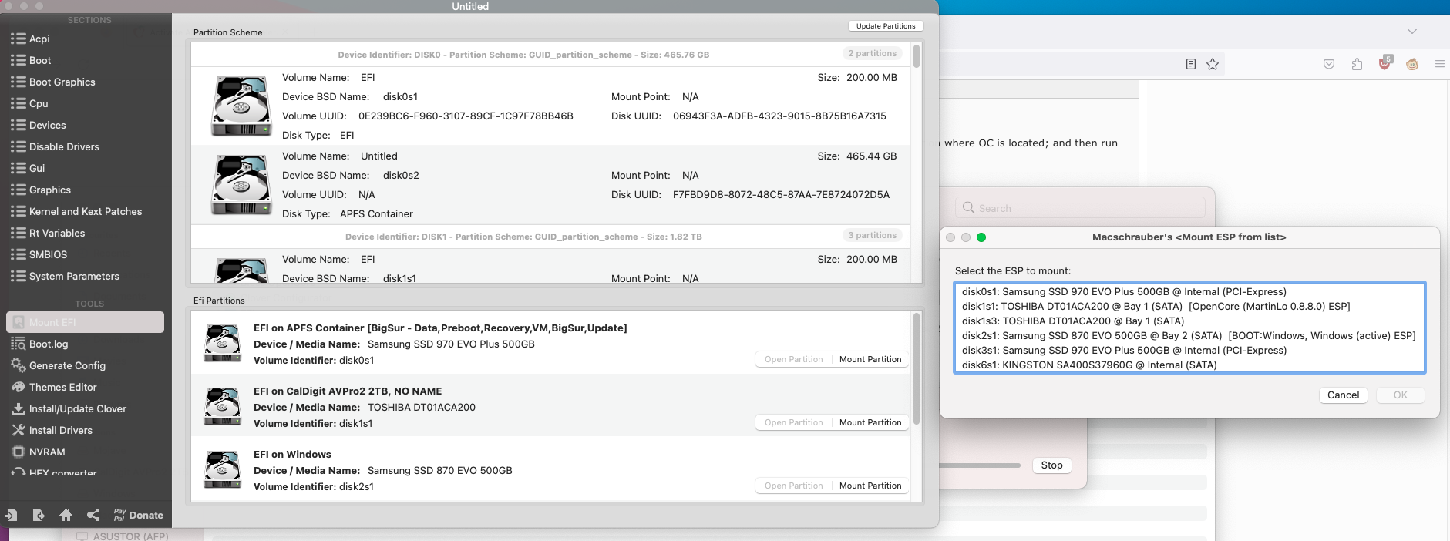Image resolution: width=1450 pixels, height=541 pixels.
Task: Click Kernel and Kext Patches list icon
Action: tap(19, 211)
